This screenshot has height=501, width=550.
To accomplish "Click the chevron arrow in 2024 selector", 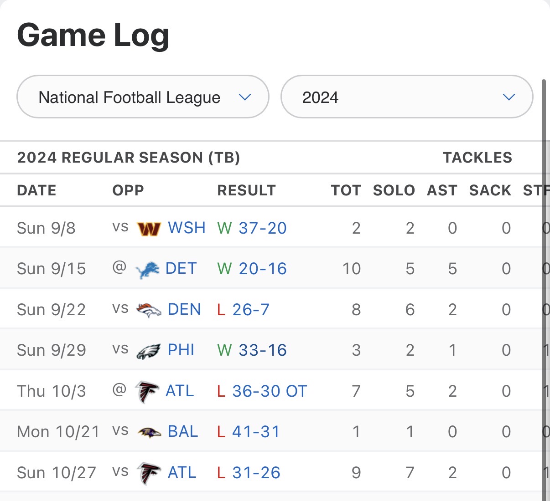I will (x=508, y=97).
